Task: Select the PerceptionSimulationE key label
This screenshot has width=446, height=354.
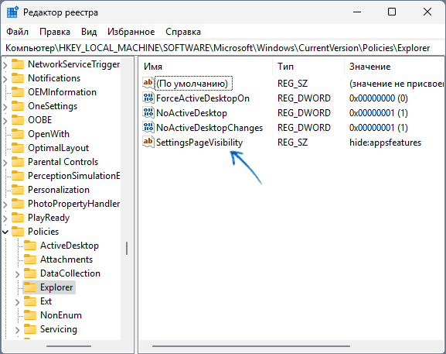Action: point(74,176)
